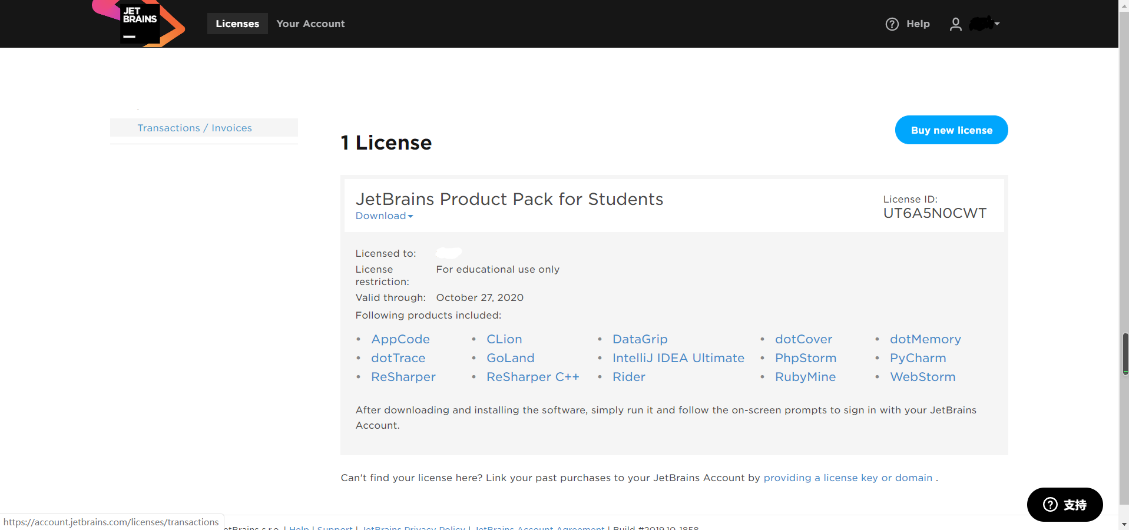The width and height of the screenshot is (1129, 530).
Task: Open the PyCharm product link
Action: (x=917, y=357)
